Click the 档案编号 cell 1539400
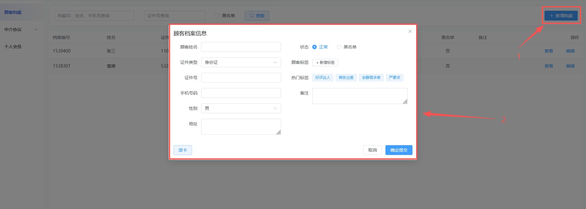The image size is (586, 209). [x=62, y=51]
